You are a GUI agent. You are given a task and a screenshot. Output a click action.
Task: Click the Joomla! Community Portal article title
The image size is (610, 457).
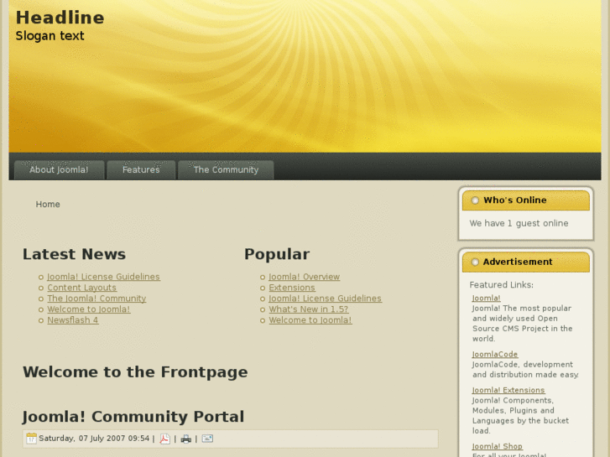(x=133, y=417)
